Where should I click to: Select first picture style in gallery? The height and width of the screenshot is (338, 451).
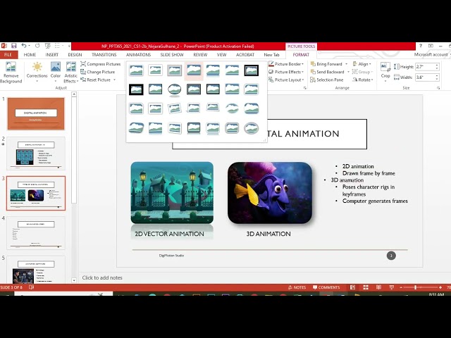136,70
